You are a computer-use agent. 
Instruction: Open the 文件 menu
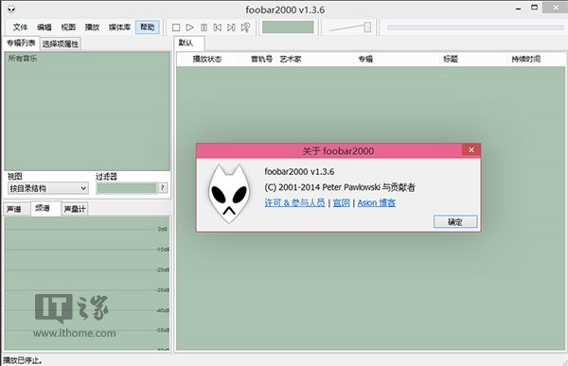(20, 27)
